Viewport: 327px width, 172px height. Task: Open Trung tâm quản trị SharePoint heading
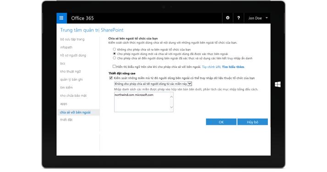coord(92,30)
